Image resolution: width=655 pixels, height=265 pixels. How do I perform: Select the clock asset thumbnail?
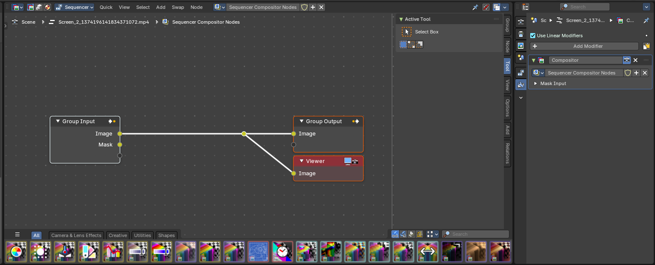pos(282,252)
